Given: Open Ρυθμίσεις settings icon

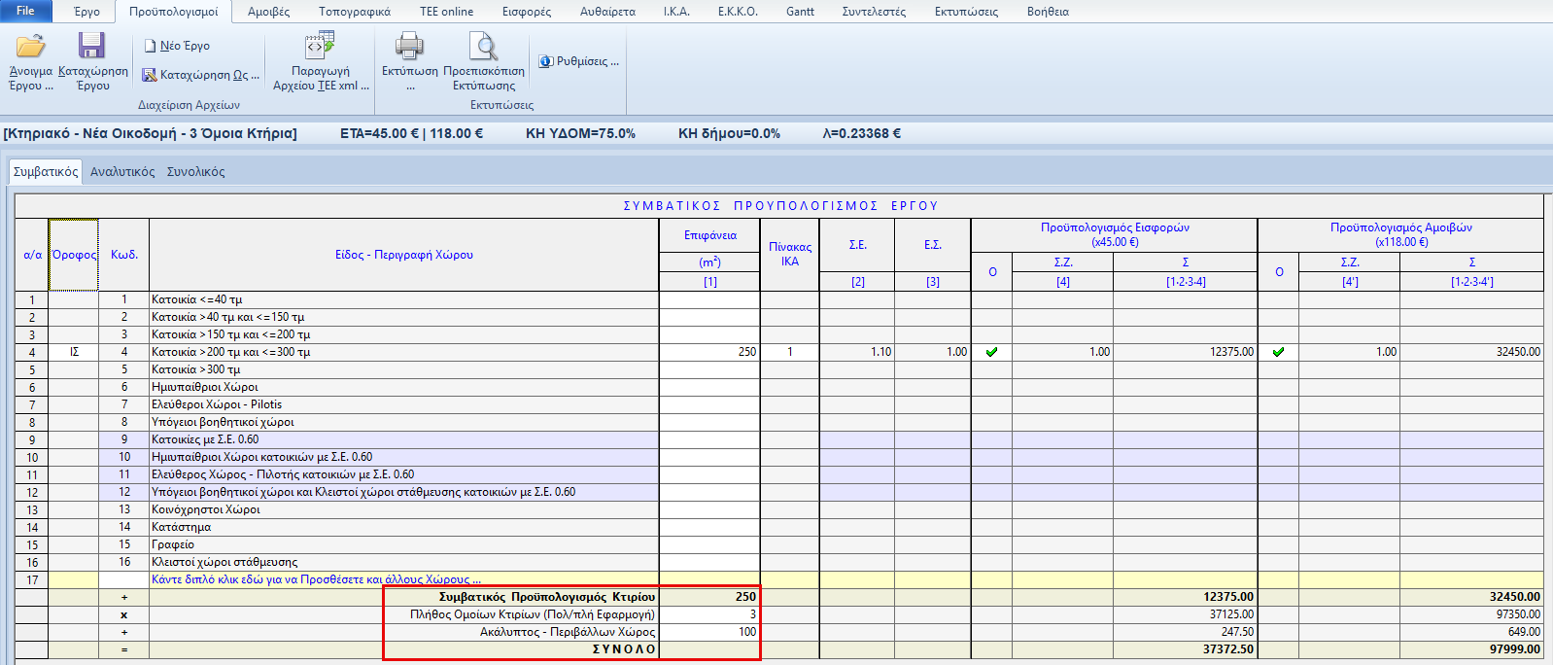Looking at the screenshot, I should (x=546, y=61).
